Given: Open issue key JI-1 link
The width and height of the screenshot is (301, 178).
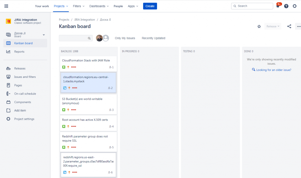Looking at the screenshot, I should pyautogui.click(x=111, y=67).
